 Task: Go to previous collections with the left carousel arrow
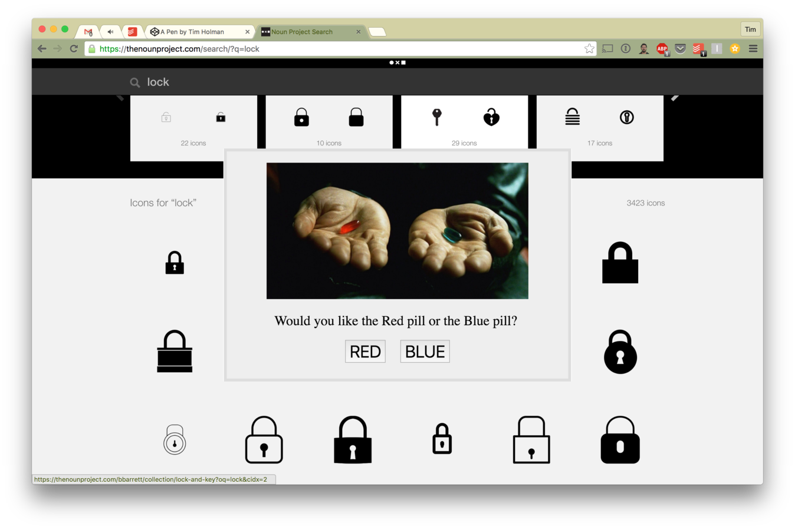(120, 98)
